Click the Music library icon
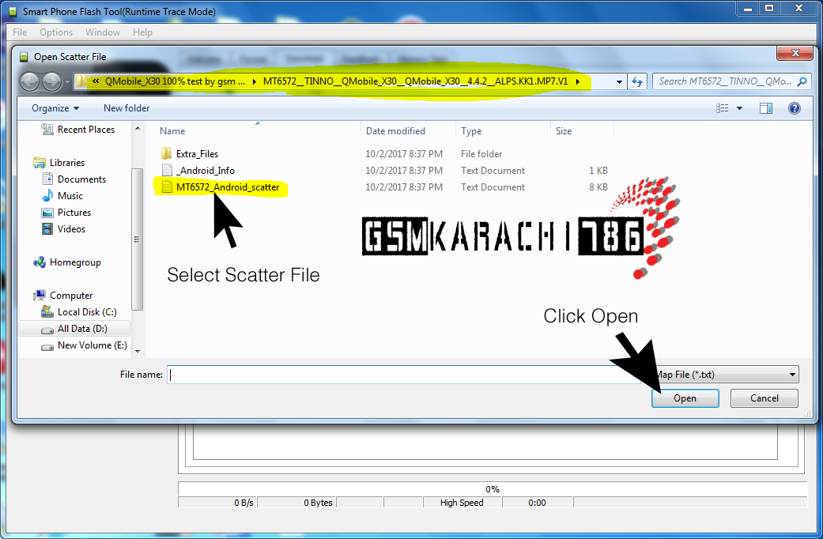The width and height of the screenshot is (823, 539). pos(47,196)
